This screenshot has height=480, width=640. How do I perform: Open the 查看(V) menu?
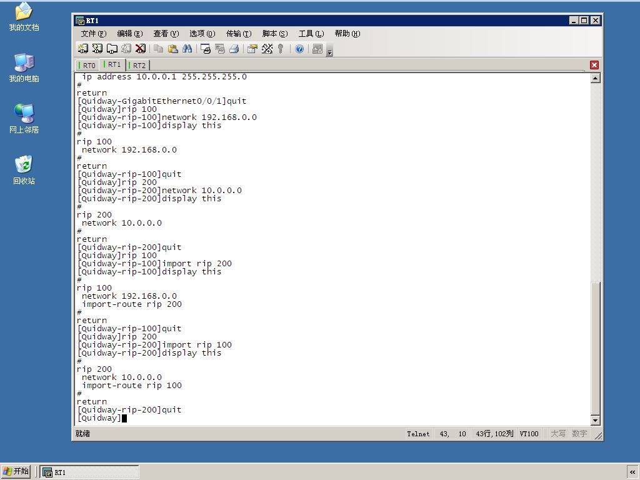(x=166, y=34)
